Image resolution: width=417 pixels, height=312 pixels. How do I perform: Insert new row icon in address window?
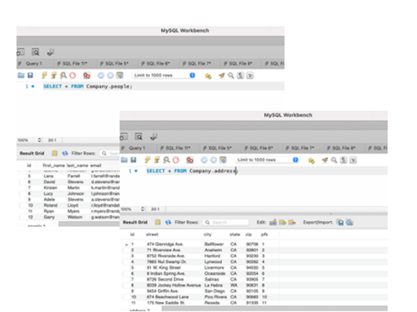point(282,223)
